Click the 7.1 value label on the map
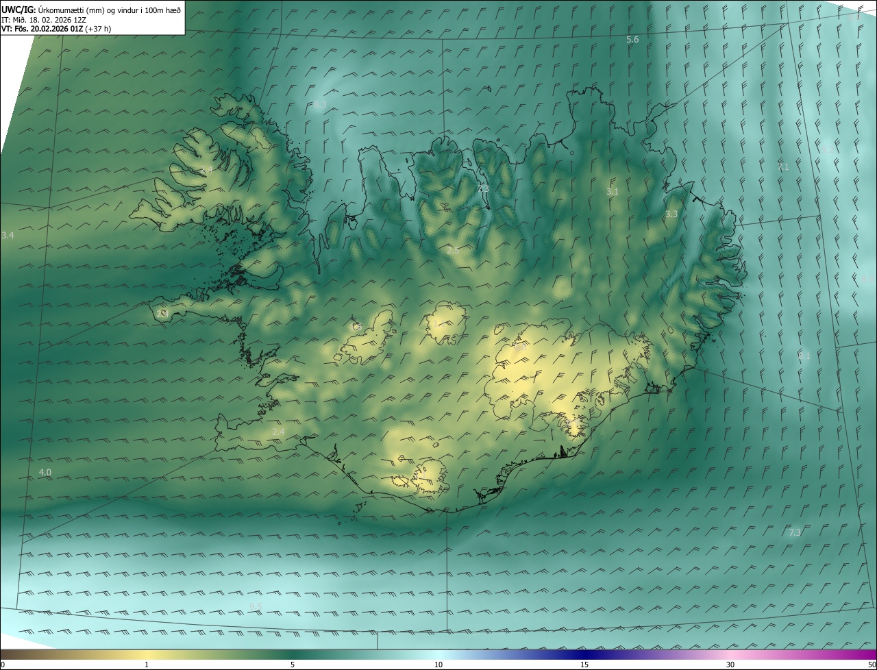Image resolution: width=877 pixels, height=670 pixels. 783,167
